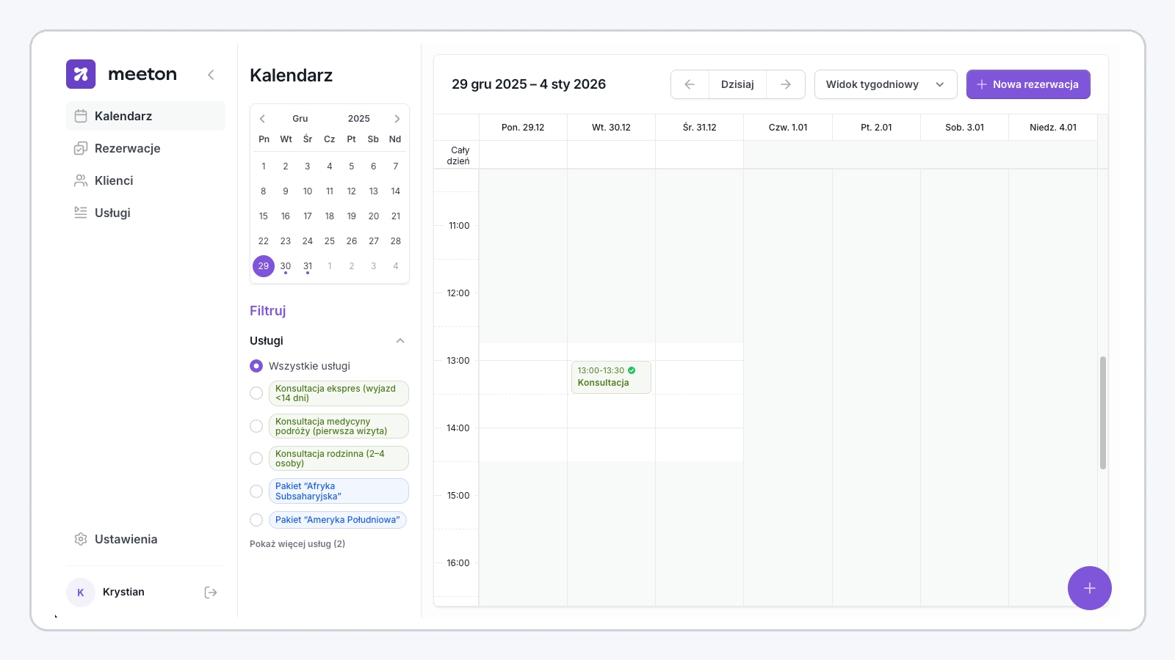Go to previous week with left arrow

[690, 84]
